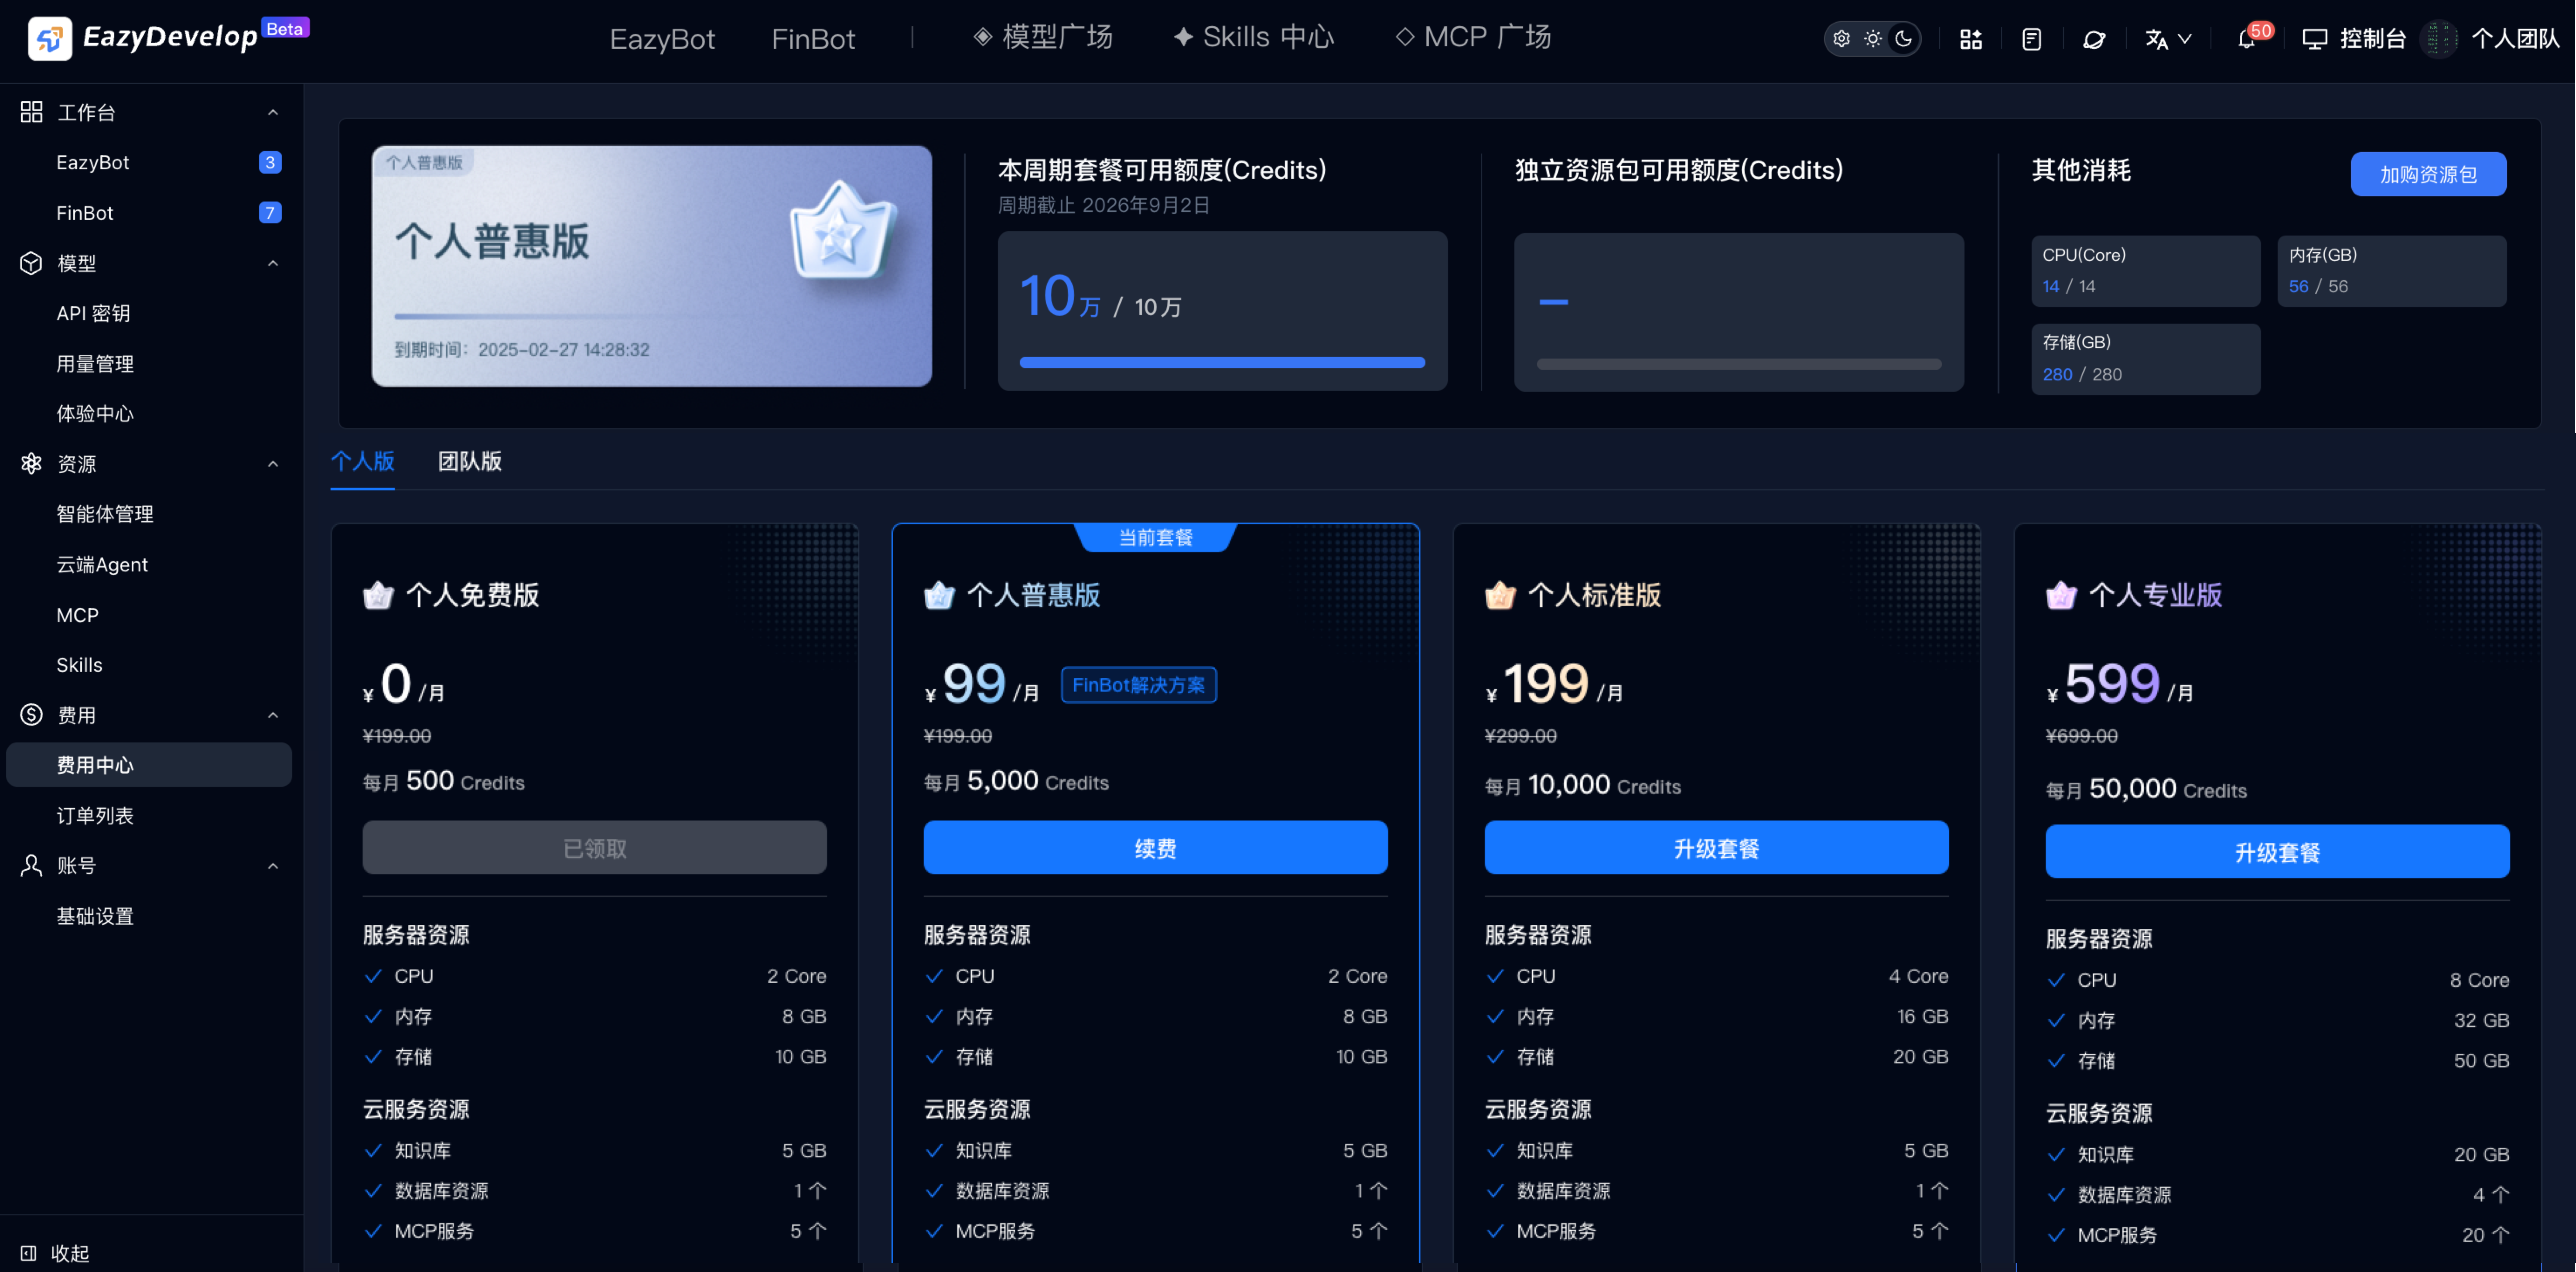Click the 费用 coin icon

click(31, 715)
